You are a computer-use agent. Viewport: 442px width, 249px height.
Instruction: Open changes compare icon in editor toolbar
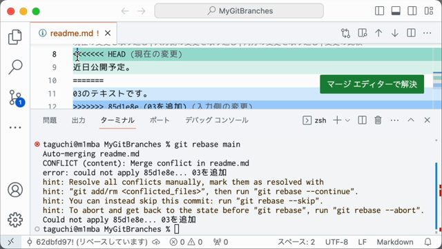pyautogui.click(x=345, y=33)
